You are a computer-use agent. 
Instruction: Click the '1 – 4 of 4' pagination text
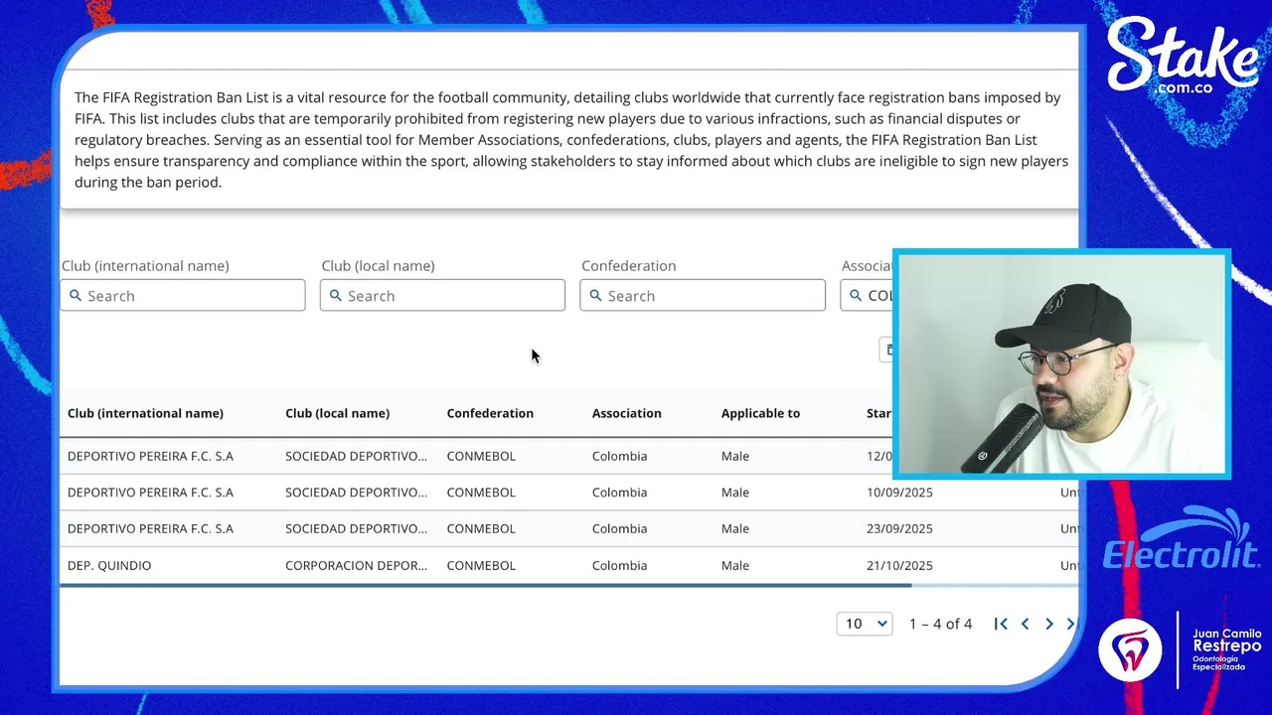940,624
